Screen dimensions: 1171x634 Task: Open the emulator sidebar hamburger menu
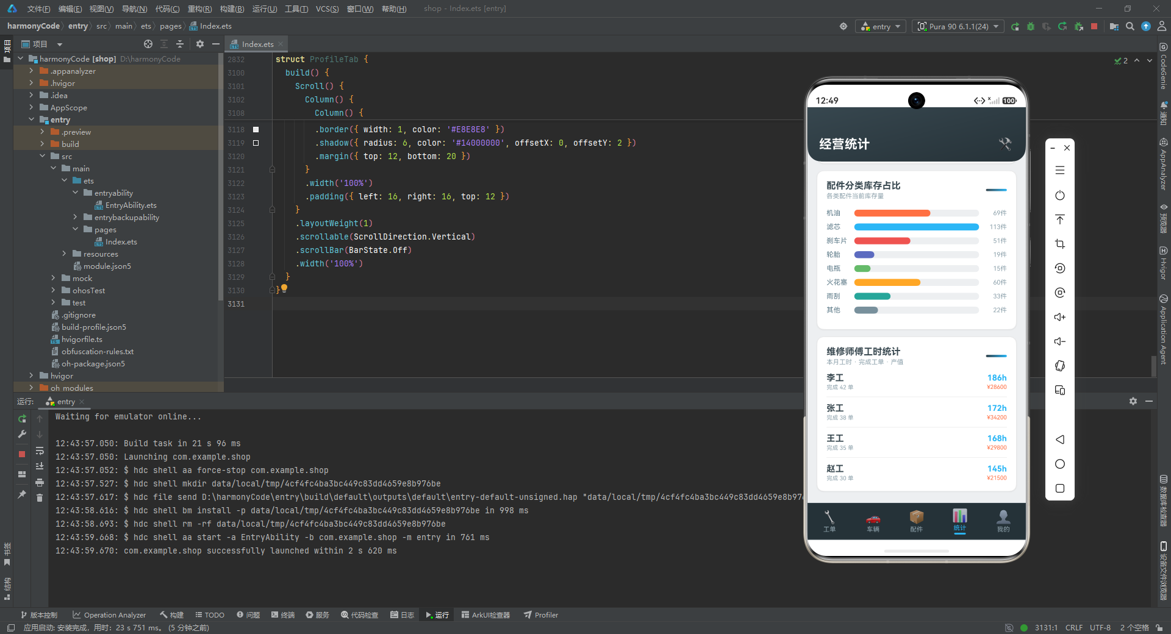[x=1060, y=170]
